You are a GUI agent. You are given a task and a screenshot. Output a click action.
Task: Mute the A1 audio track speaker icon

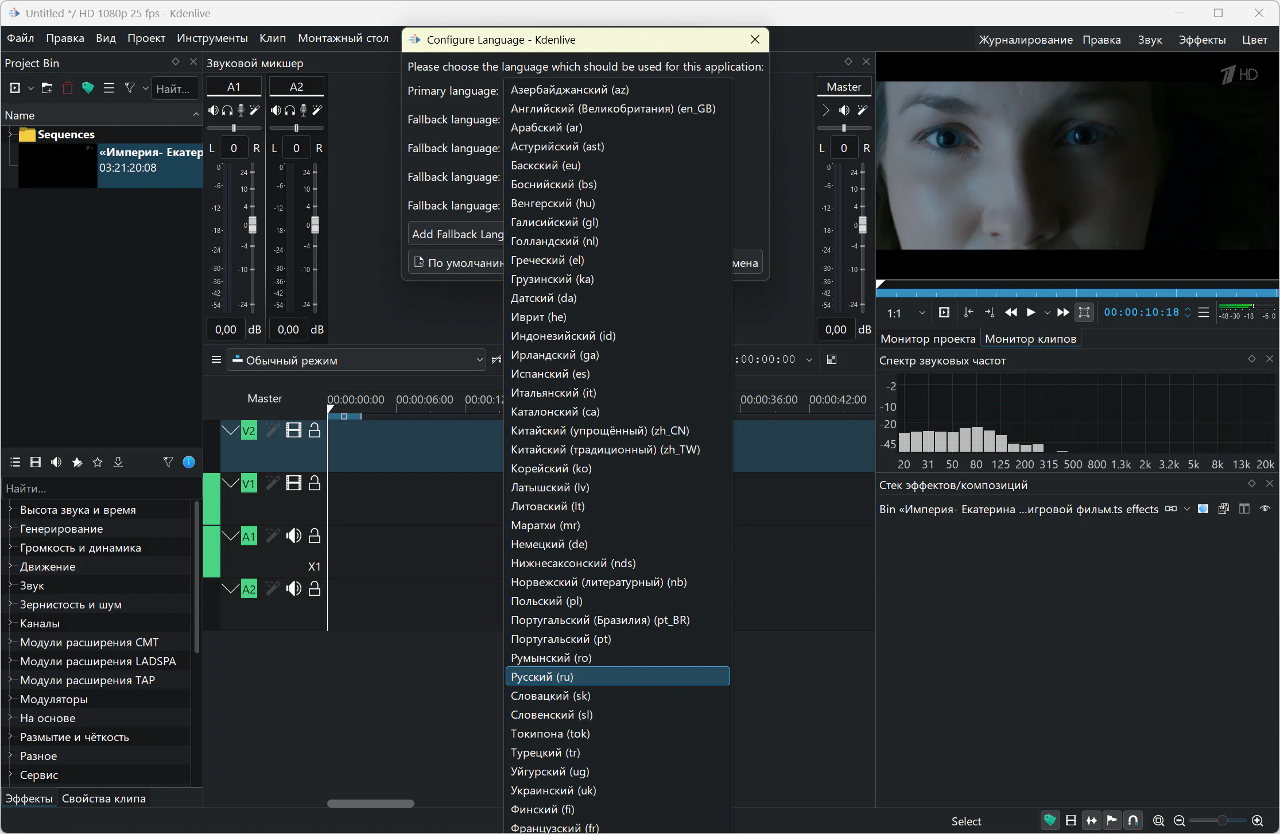[293, 536]
